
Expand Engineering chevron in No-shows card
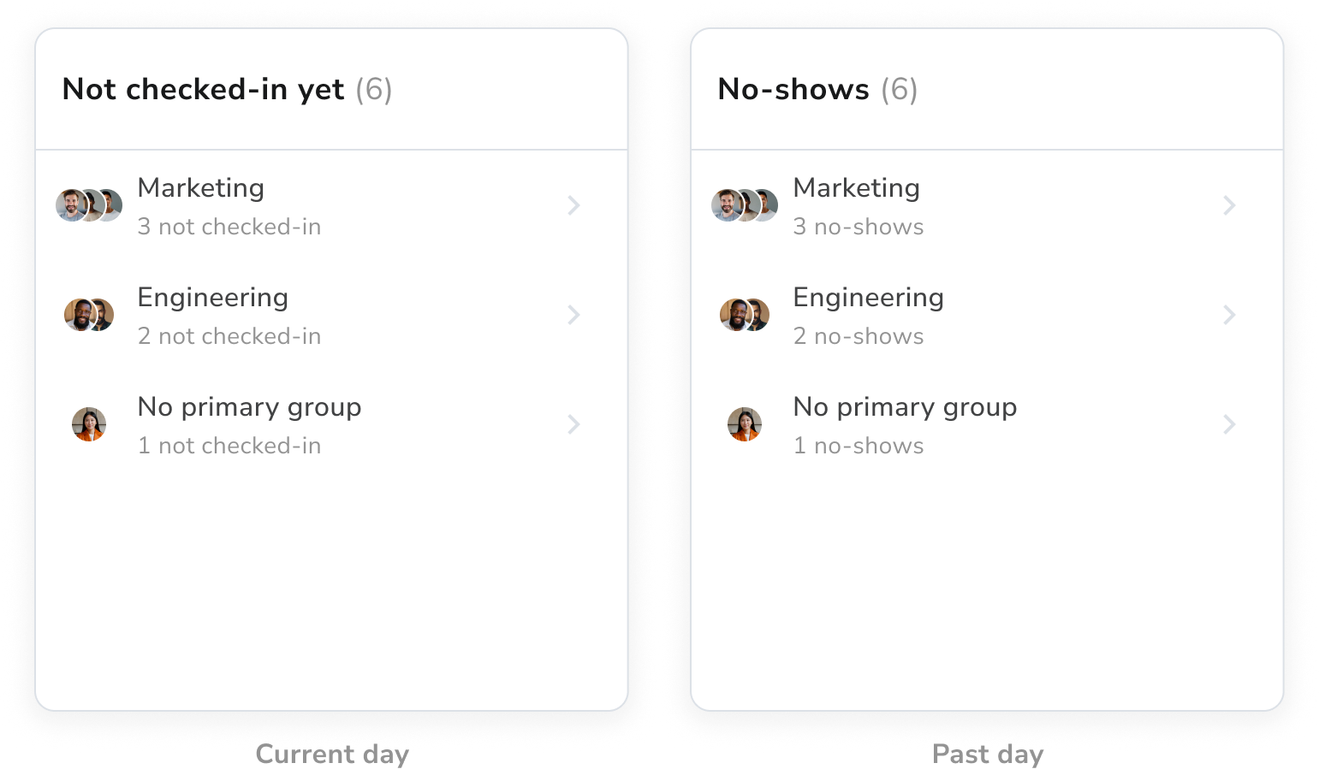(1229, 315)
